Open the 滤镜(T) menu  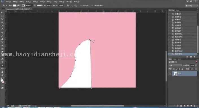tap(49, 2)
